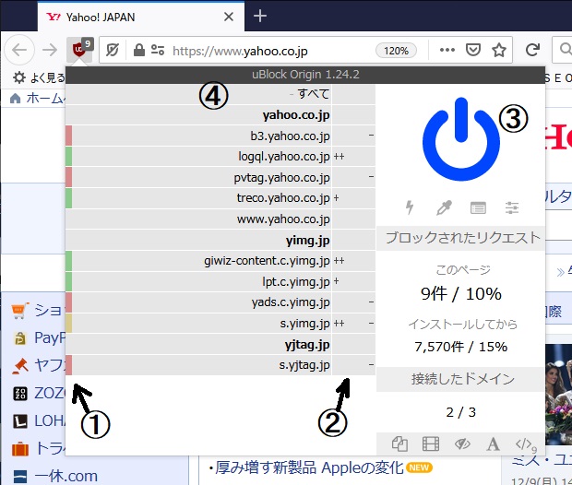Viewport: 572px width, 485px height.
Task: Open the page actions three-dot menu
Action: pyautogui.click(x=447, y=50)
